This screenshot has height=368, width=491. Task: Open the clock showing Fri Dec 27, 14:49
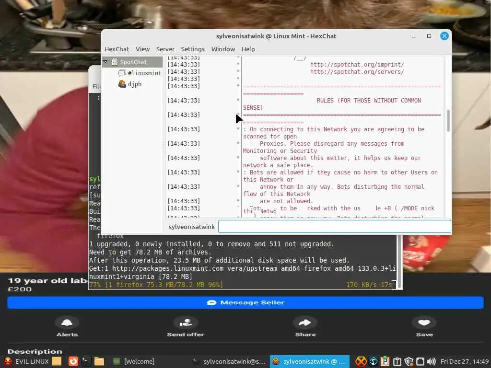[465, 361]
